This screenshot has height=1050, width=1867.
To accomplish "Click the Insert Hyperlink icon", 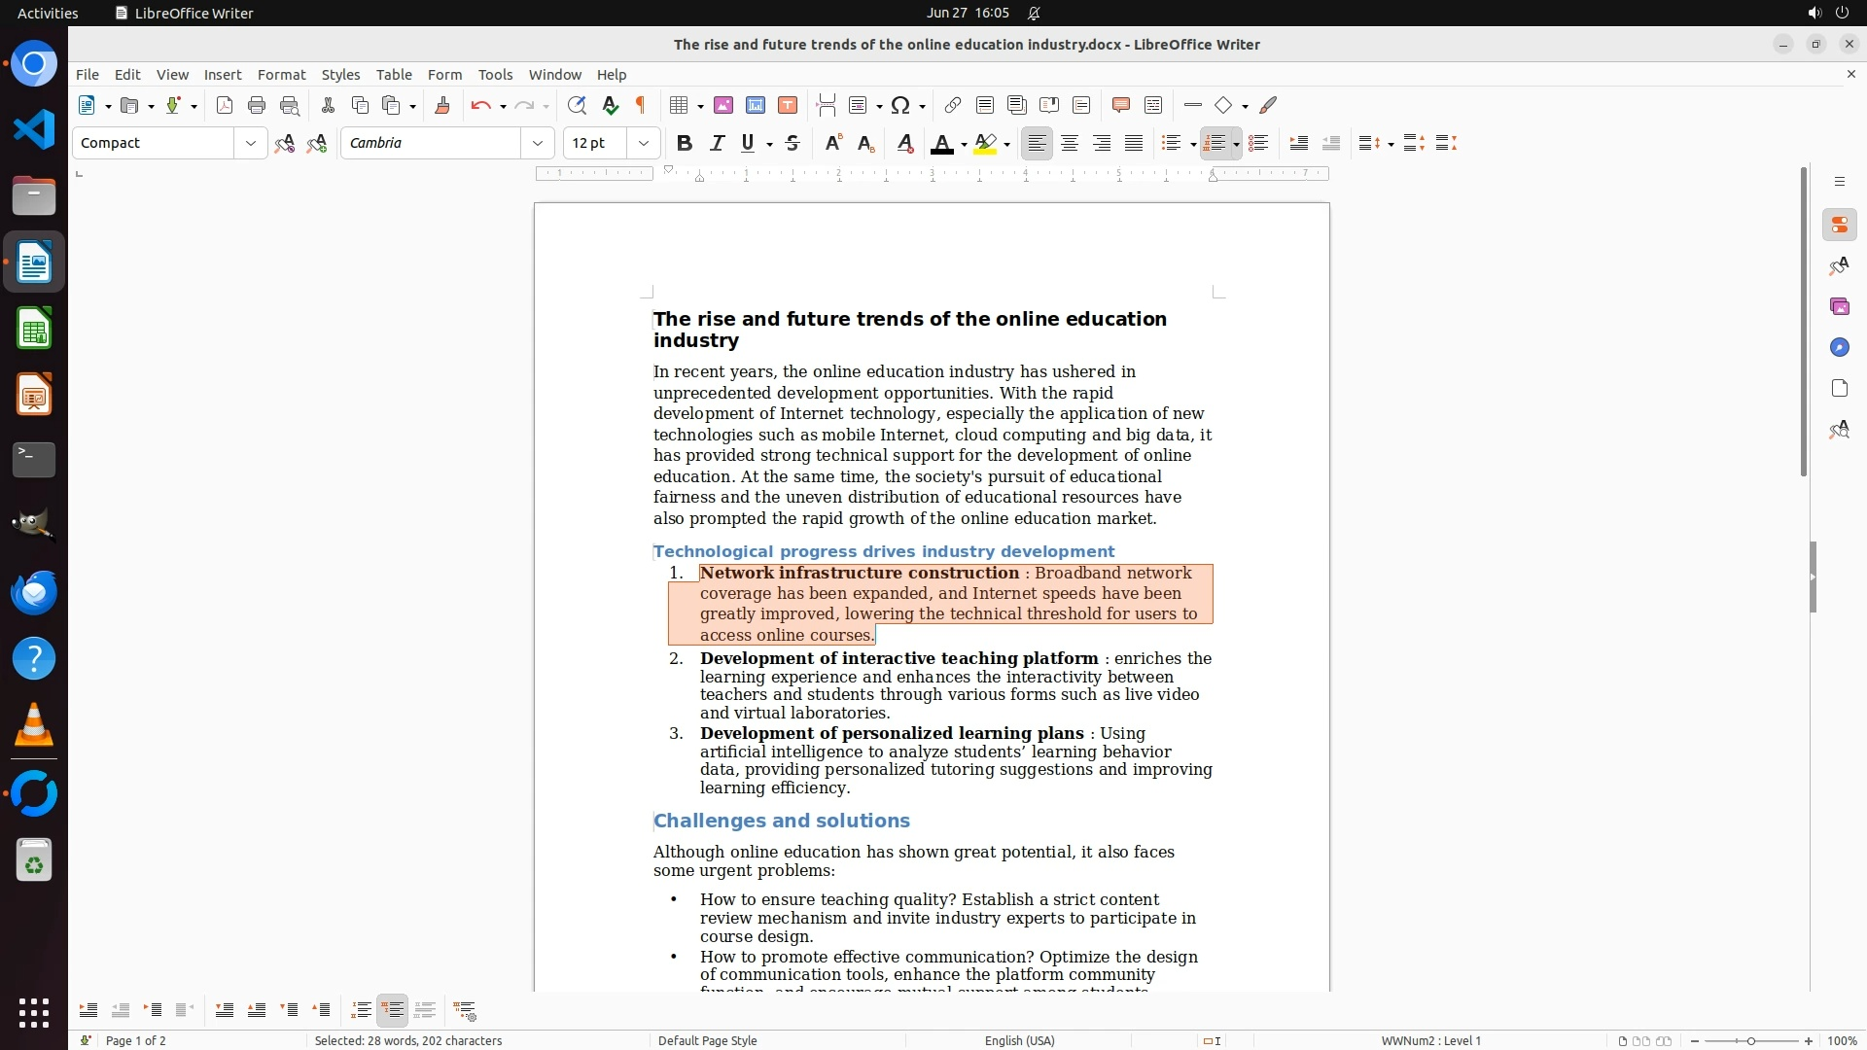I will coord(953,106).
